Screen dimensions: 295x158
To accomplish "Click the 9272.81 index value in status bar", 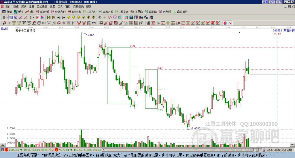I will click(64, 150).
